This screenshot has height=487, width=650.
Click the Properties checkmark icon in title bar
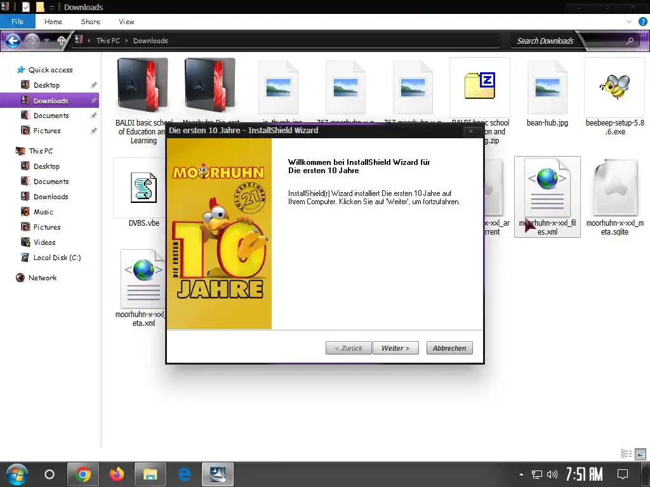(25, 6)
